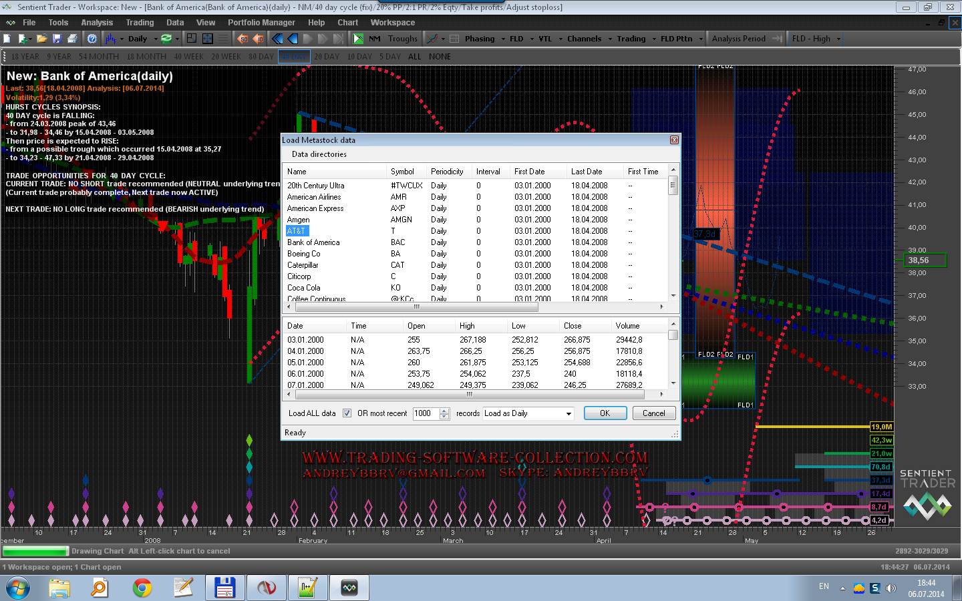Click the Save floppy disk toolbar icon
Image resolution: width=962 pixels, height=601 pixels.
(57, 39)
